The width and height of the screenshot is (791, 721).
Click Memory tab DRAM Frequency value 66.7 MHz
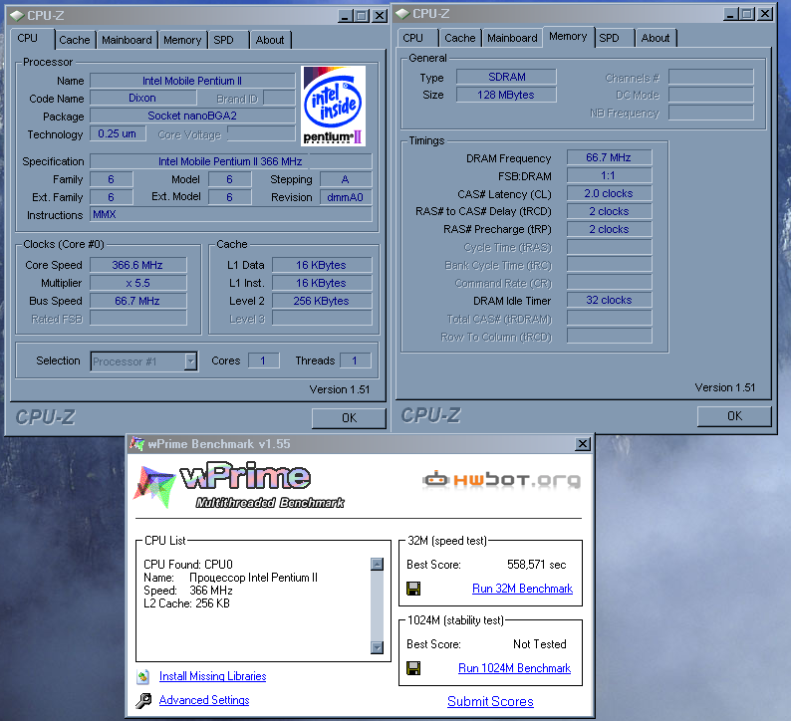pyautogui.click(x=609, y=157)
